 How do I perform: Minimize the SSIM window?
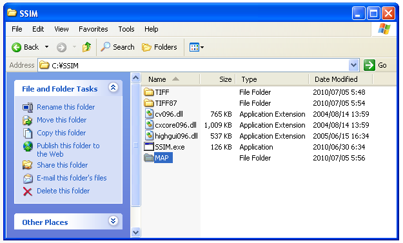coord(359,14)
